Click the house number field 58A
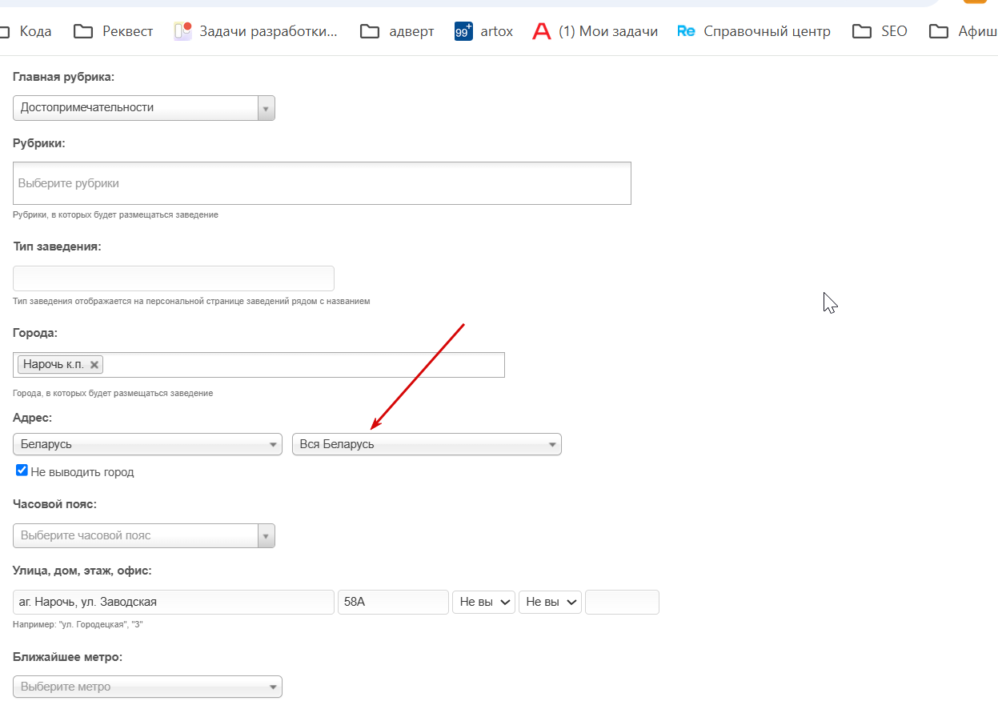 pos(393,602)
